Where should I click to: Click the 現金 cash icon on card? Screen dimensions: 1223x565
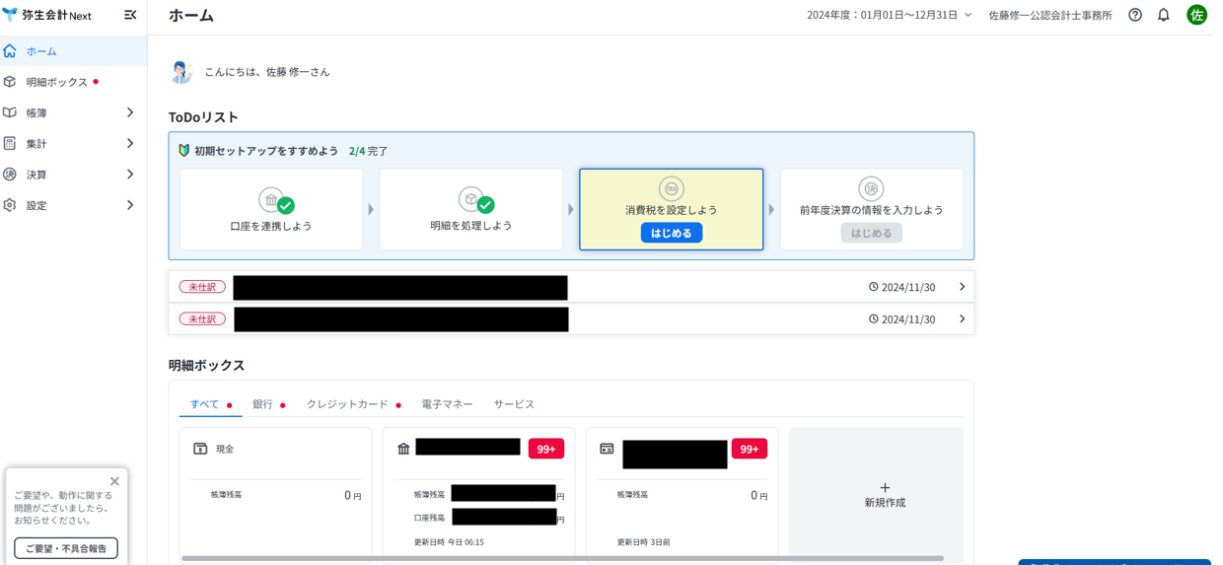pyautogui.click(x=200, y=449)
